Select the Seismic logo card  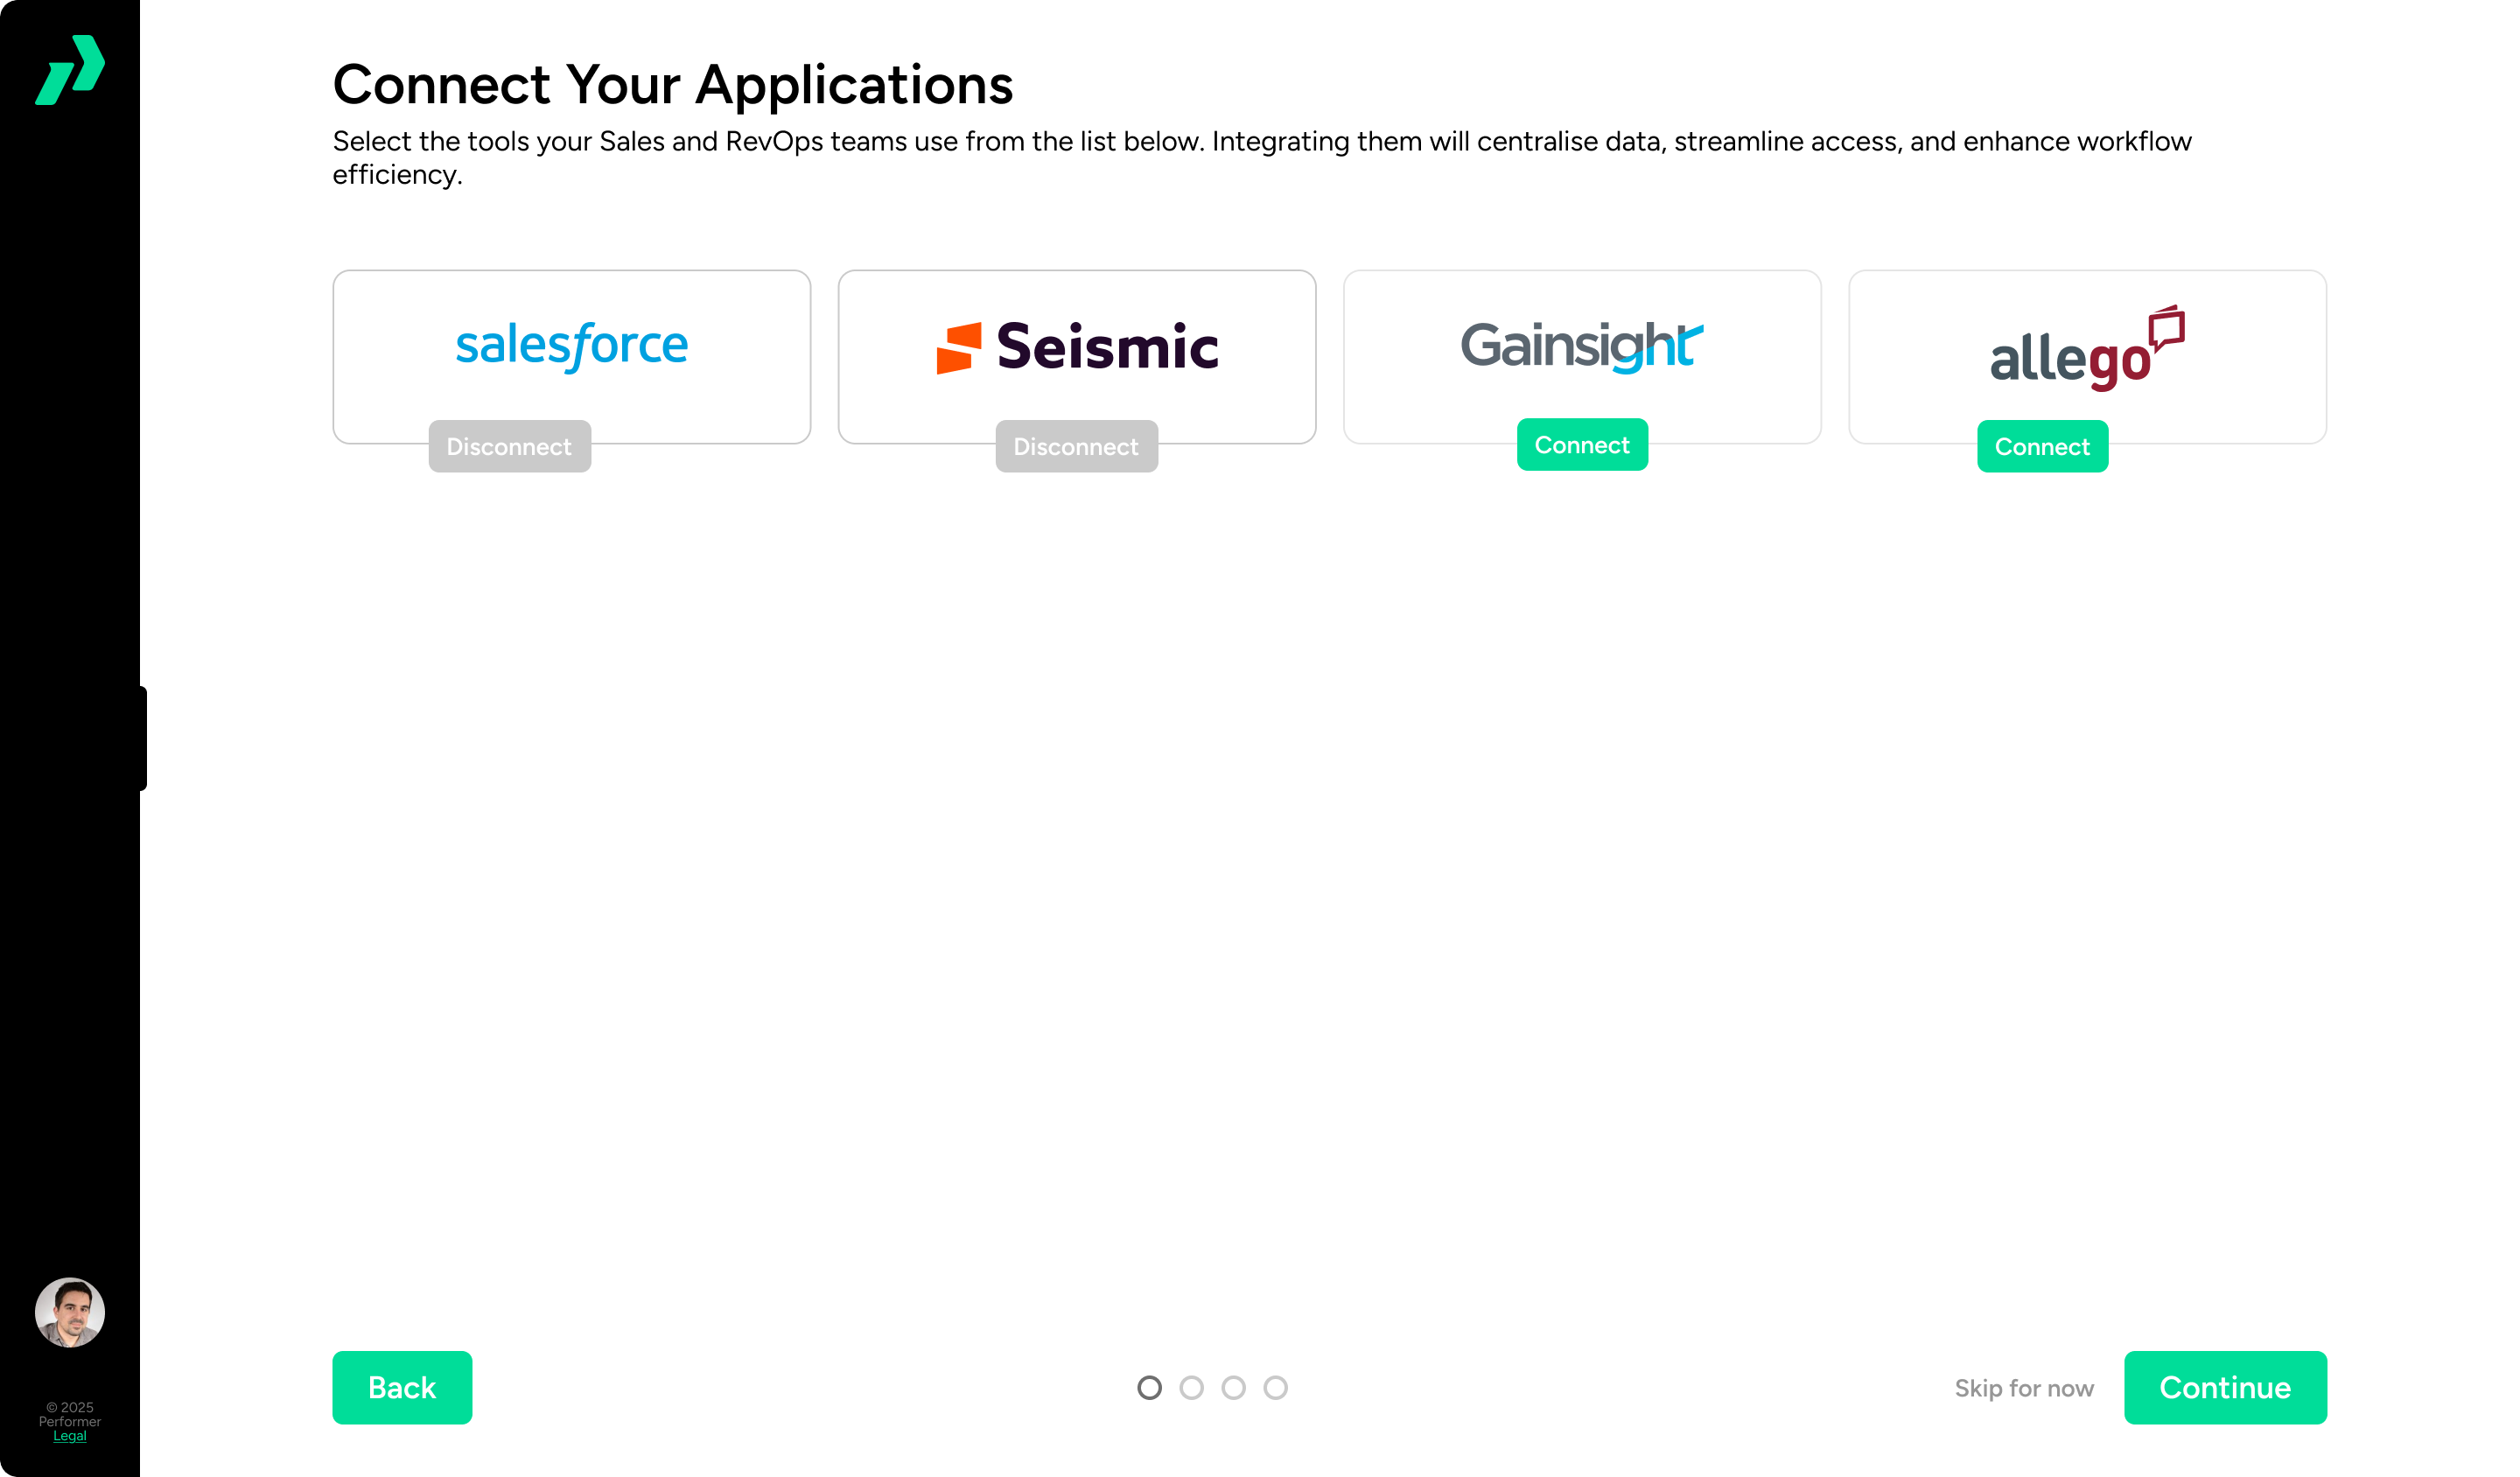click(x=1076, y=346)
